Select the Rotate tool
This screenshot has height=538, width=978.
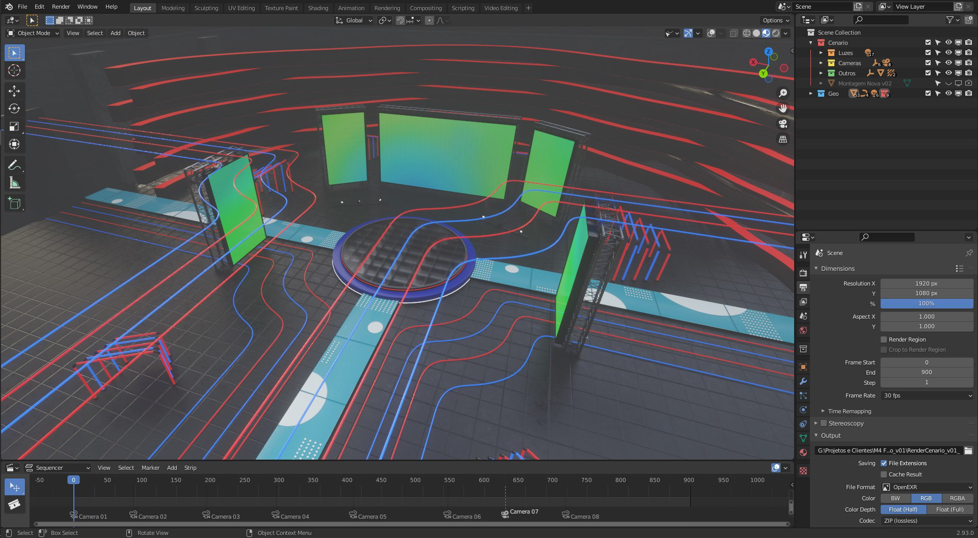pos(14,109)
